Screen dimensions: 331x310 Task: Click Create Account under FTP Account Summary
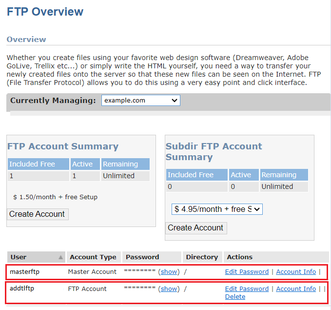38,214
